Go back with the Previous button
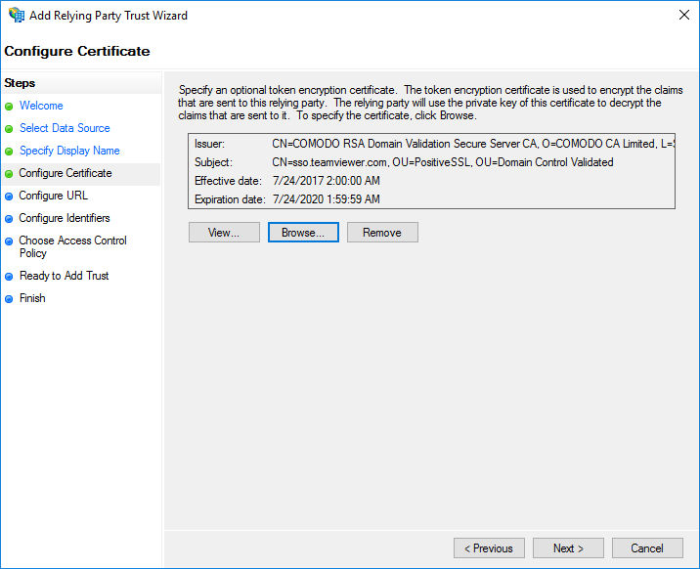700x569 pixels. 489,548
